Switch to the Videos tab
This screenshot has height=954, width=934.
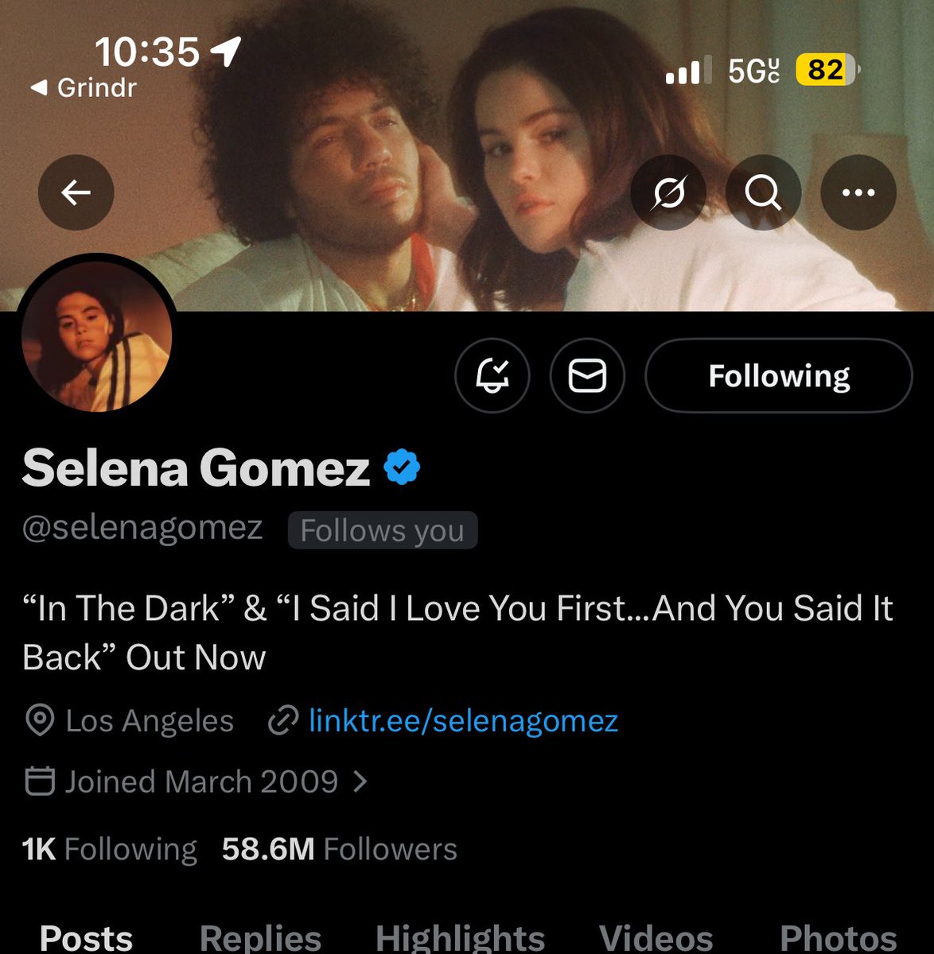656,938
